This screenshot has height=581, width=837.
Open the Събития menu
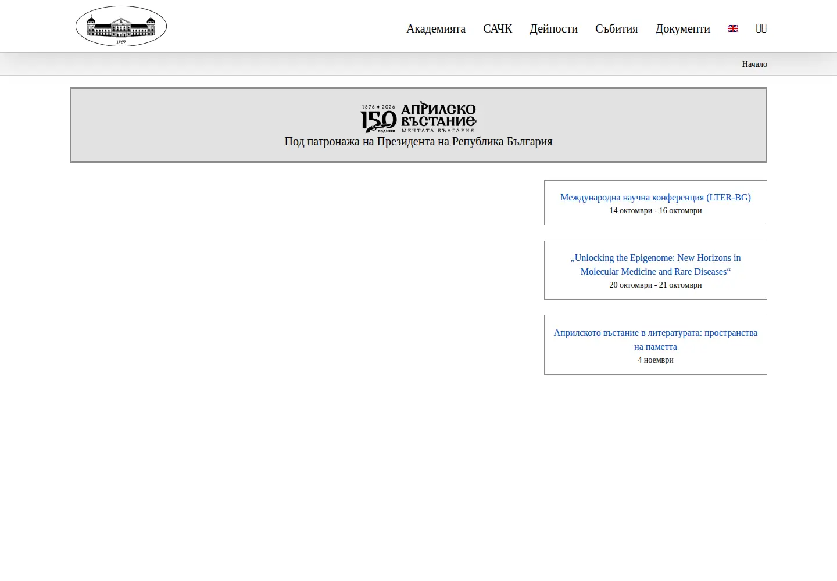pos(616,28)
